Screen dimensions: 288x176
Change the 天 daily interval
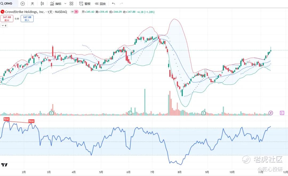point(33,3)
